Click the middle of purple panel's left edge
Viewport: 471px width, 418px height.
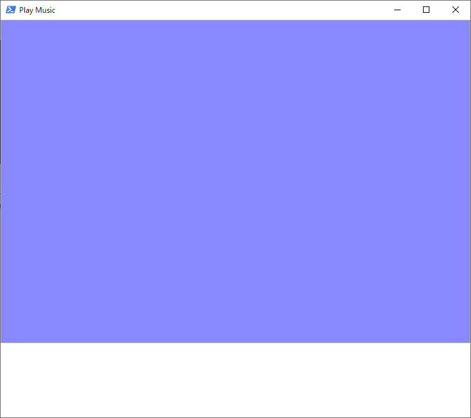(2, 181)
